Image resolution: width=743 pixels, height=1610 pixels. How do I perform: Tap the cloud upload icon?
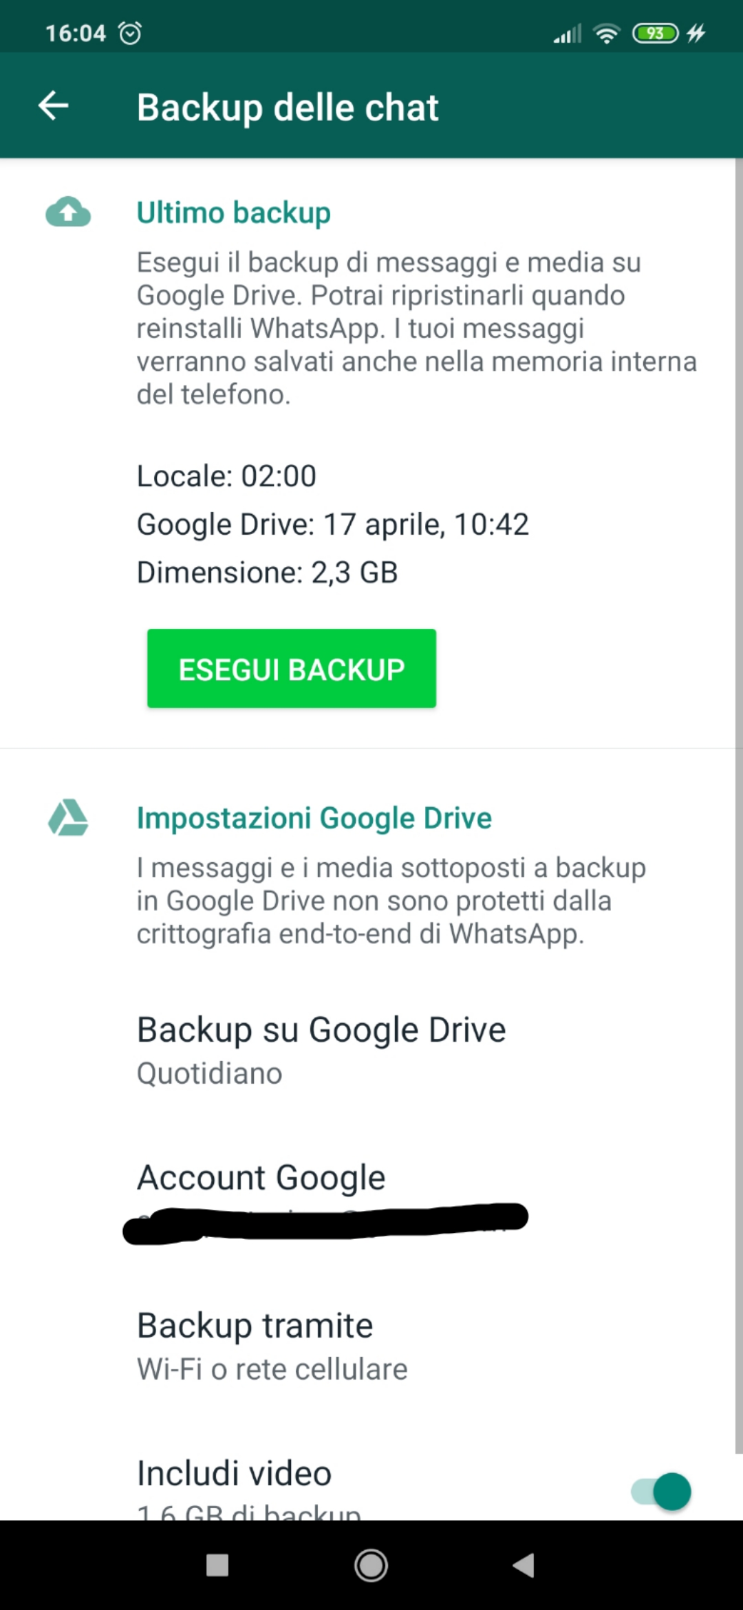[x=68, y=212]
